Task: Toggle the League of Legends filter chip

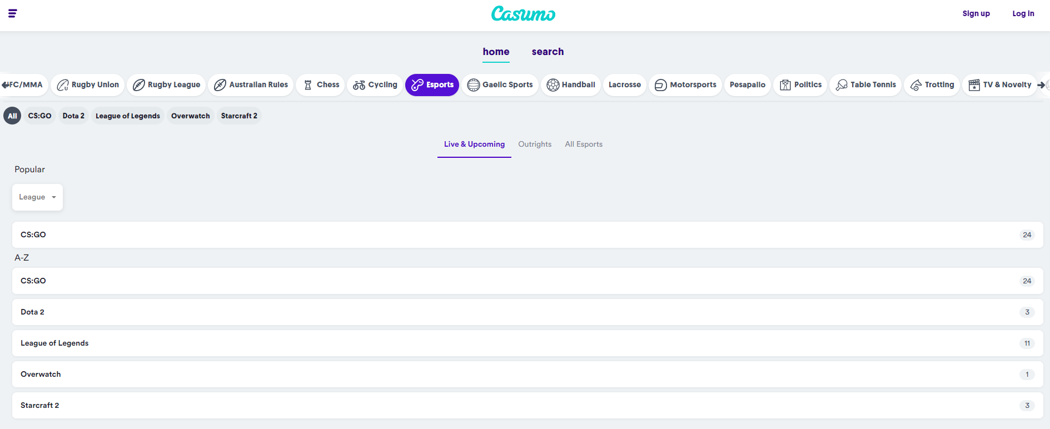Action: [x=128, y=116]
